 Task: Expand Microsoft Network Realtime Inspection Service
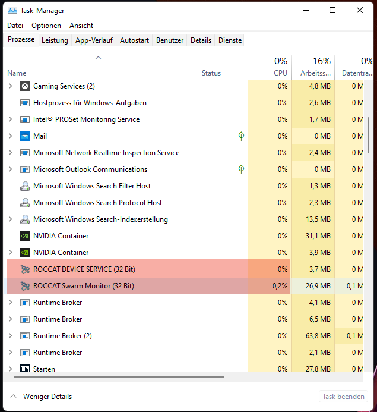(11, 152)
